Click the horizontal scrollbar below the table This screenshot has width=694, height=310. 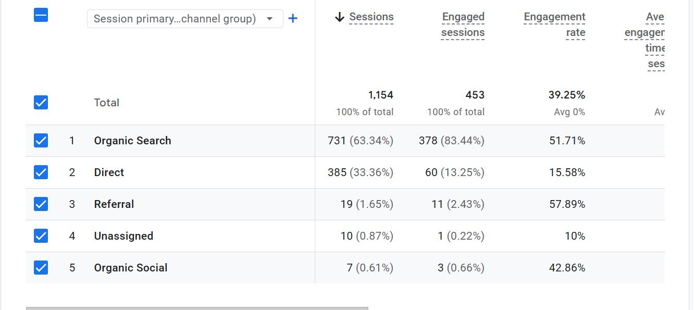coord(197,308)
